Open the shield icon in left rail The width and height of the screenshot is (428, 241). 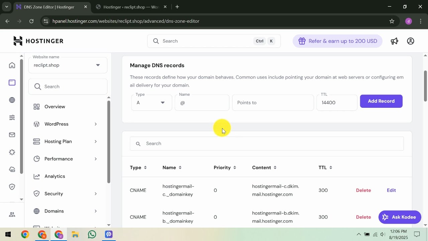point(12,187)
